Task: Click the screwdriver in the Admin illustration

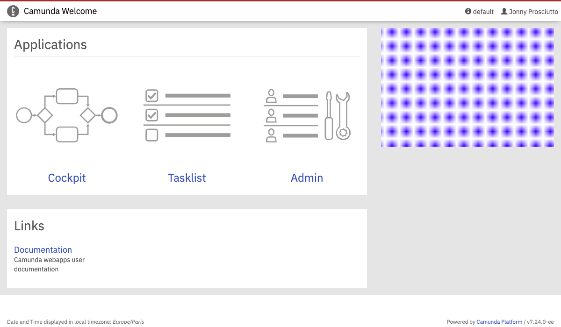Action: click(x=329, y=116)
